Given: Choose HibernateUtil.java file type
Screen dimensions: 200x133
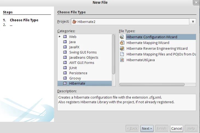Looking at the screenshot, I should point(141,60).
